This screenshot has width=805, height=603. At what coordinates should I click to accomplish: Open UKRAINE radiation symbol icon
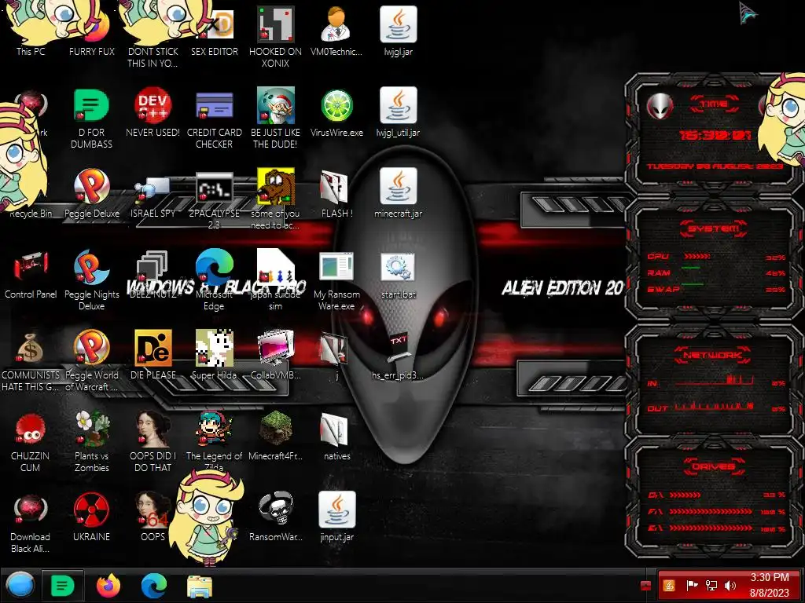click(x=91, y=510)
